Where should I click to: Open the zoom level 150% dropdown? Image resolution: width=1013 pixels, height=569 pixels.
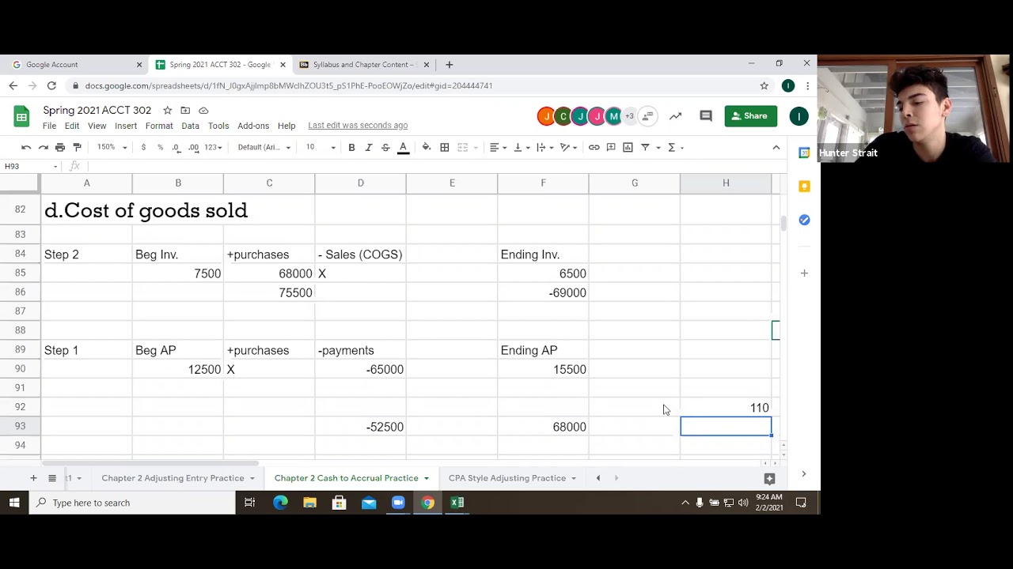tap(111, 147)
